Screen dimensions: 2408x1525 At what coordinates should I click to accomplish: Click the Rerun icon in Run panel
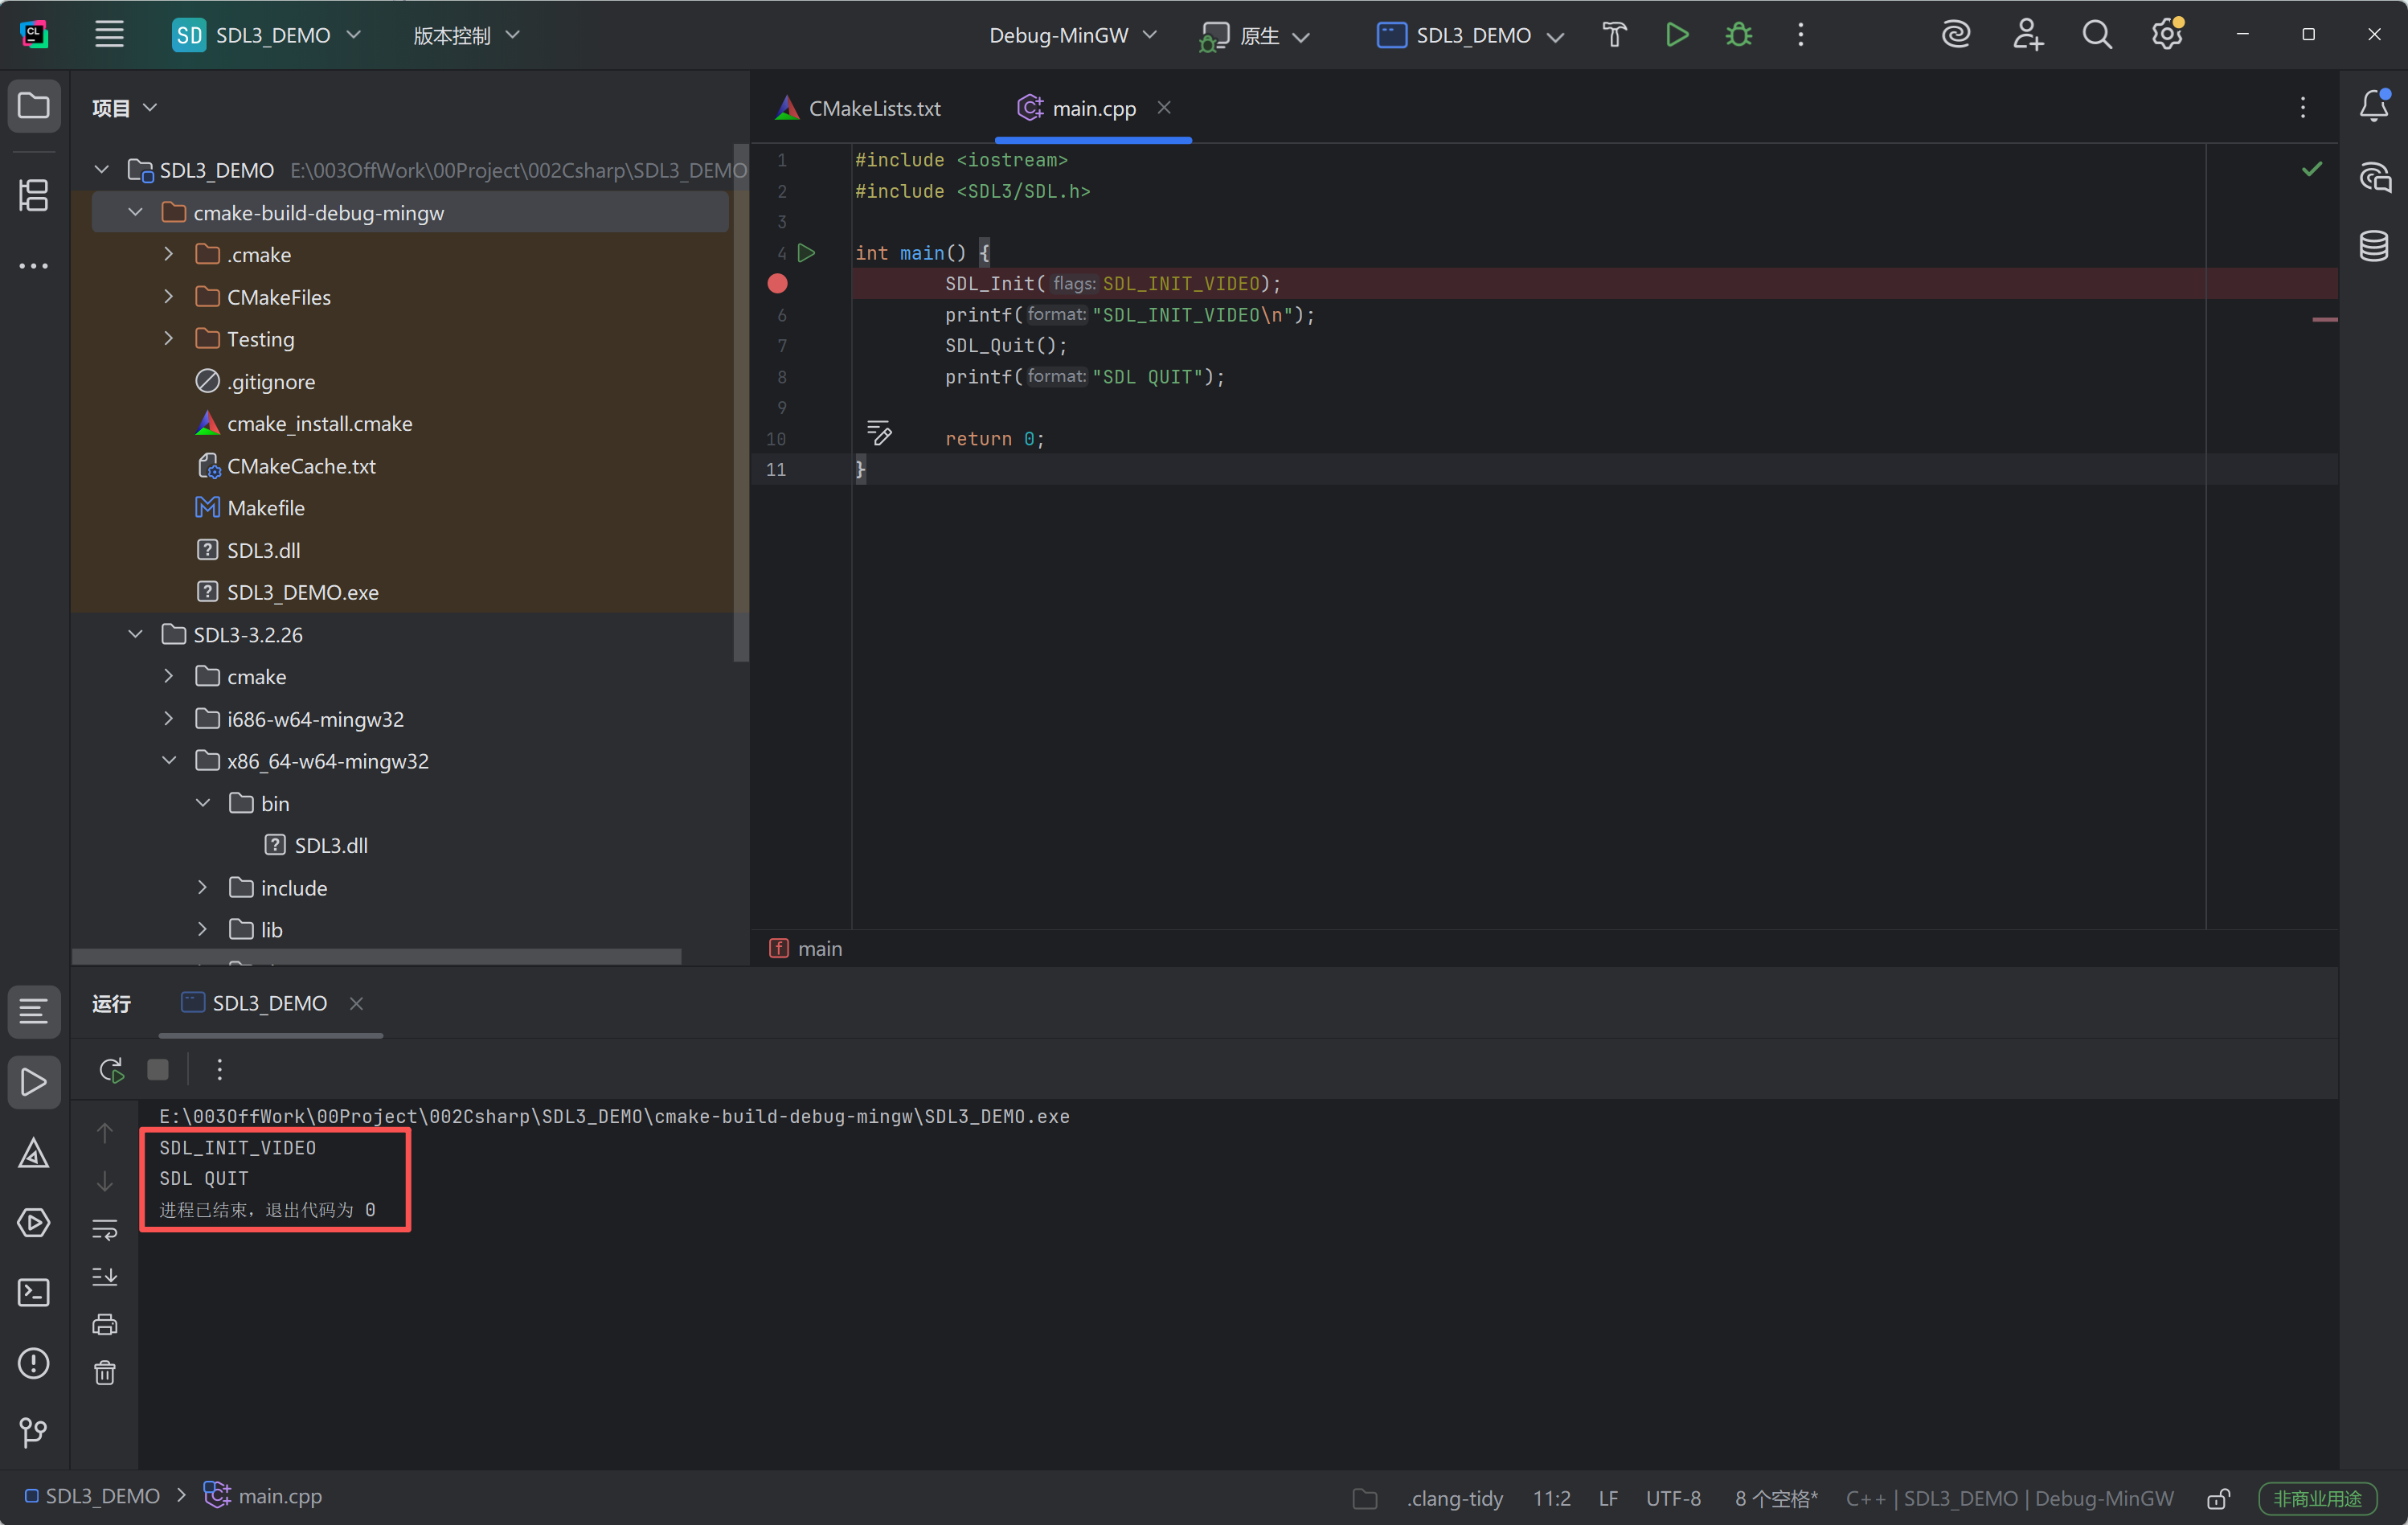tap(111, 1070)
